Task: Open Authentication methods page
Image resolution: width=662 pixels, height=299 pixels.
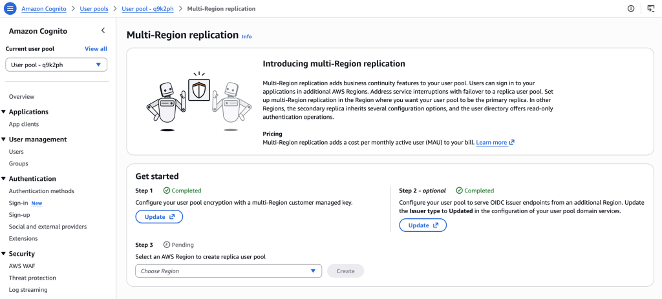Action: 41,191
